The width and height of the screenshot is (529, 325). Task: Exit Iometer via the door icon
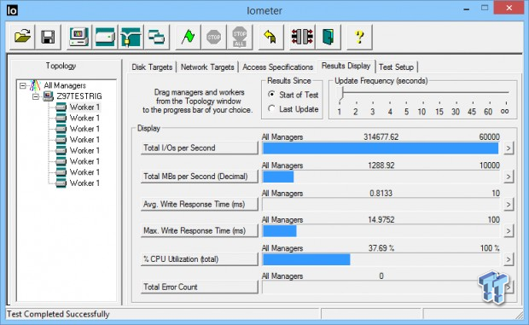tap(328, 37)
